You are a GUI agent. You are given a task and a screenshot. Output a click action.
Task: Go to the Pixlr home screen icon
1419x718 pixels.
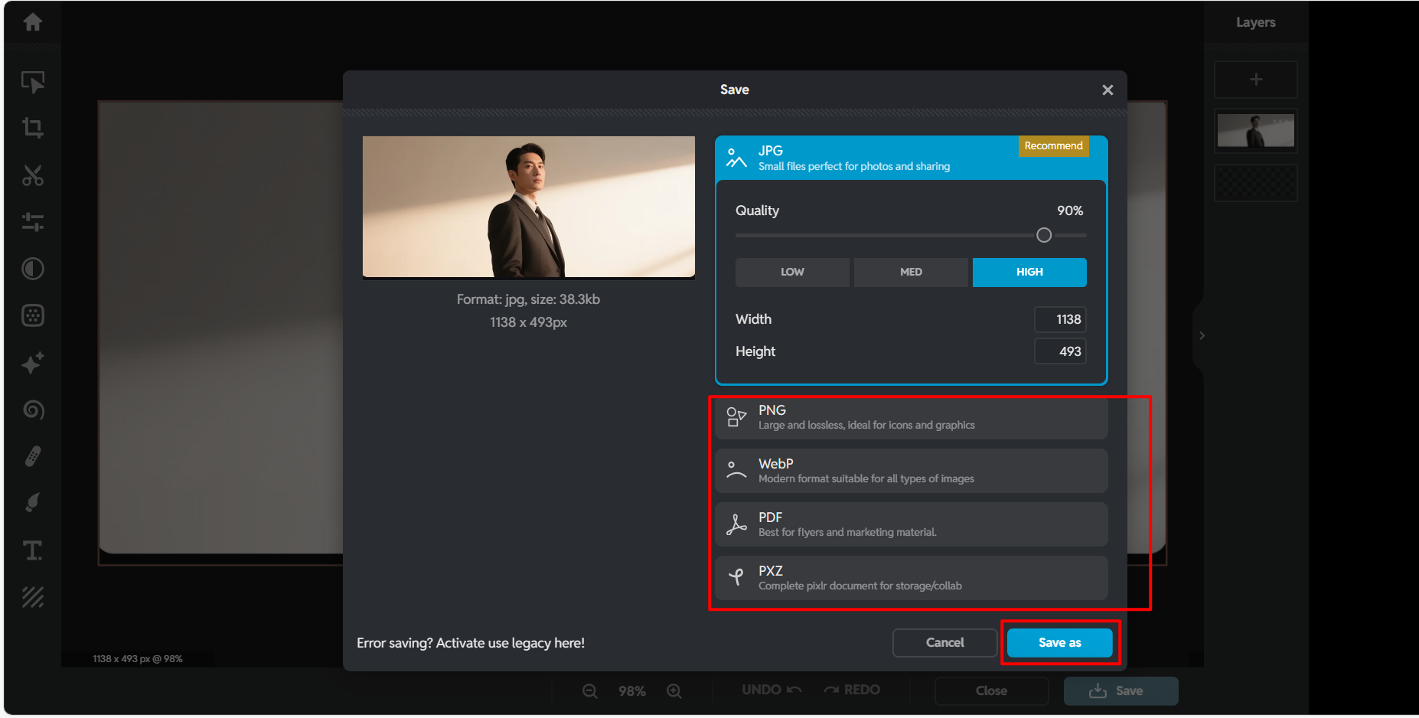[33, 22]
